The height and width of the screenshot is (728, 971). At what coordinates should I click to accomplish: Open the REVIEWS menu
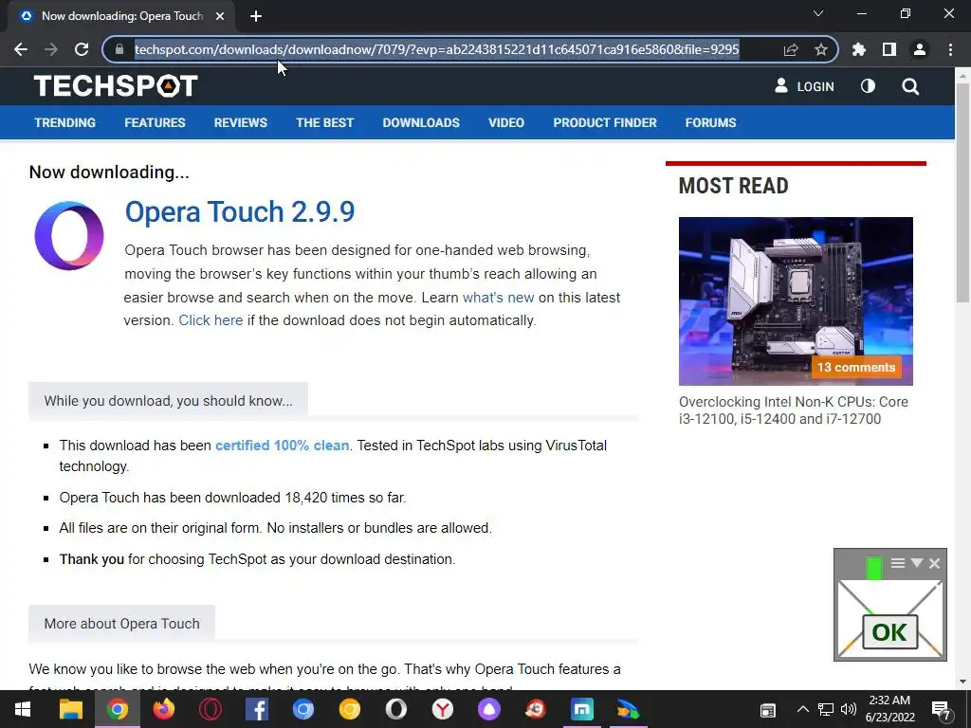[240, 122]
